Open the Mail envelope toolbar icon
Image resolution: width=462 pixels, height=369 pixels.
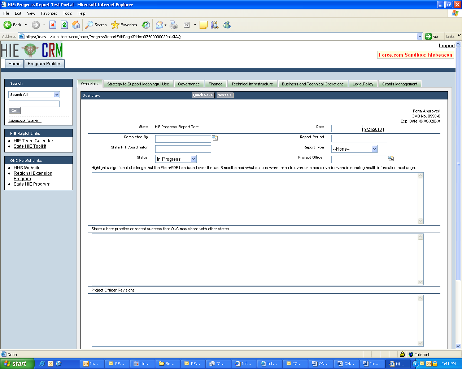159,25
